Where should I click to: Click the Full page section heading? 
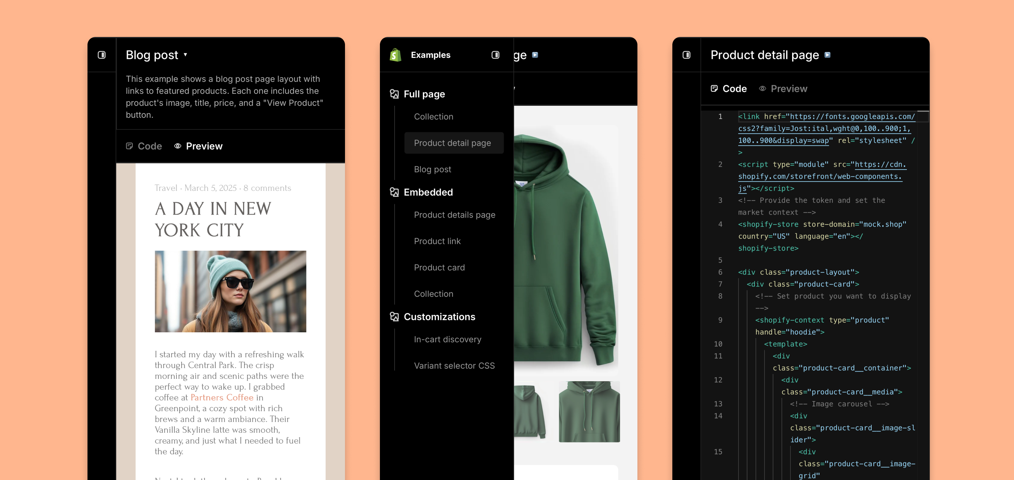(424, 94)
